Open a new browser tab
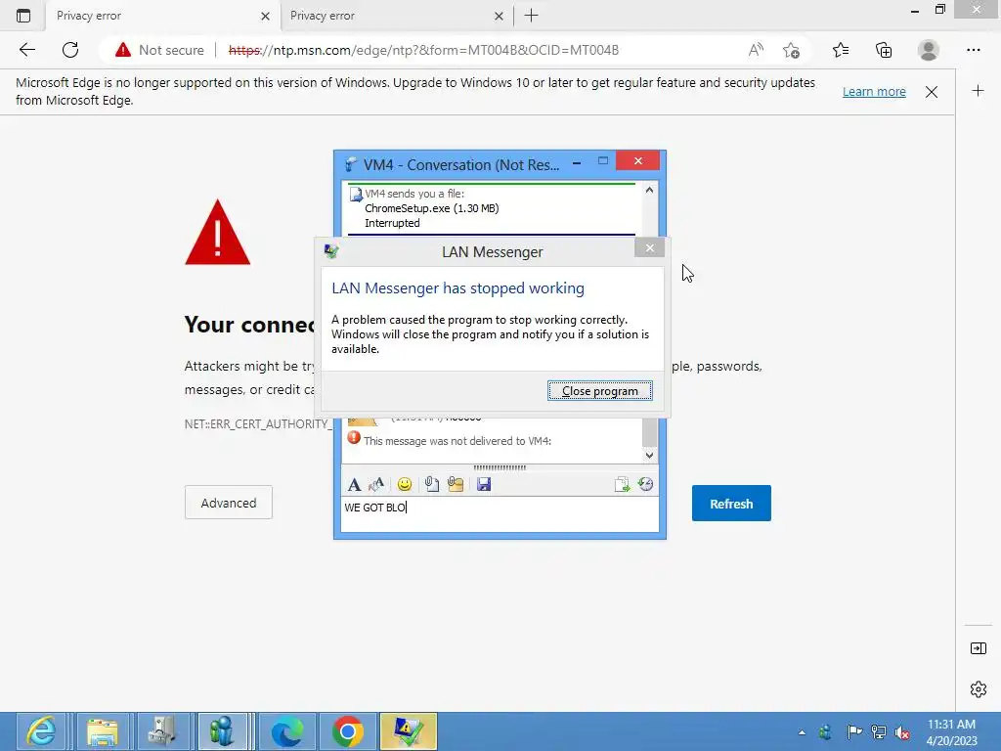The height and width of the screenshot is (751, 1001). coord(531,16)
